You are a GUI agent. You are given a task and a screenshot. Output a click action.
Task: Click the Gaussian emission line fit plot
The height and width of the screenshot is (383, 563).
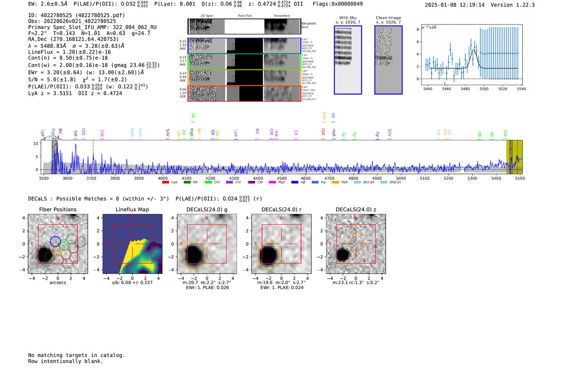coord(472,55)
